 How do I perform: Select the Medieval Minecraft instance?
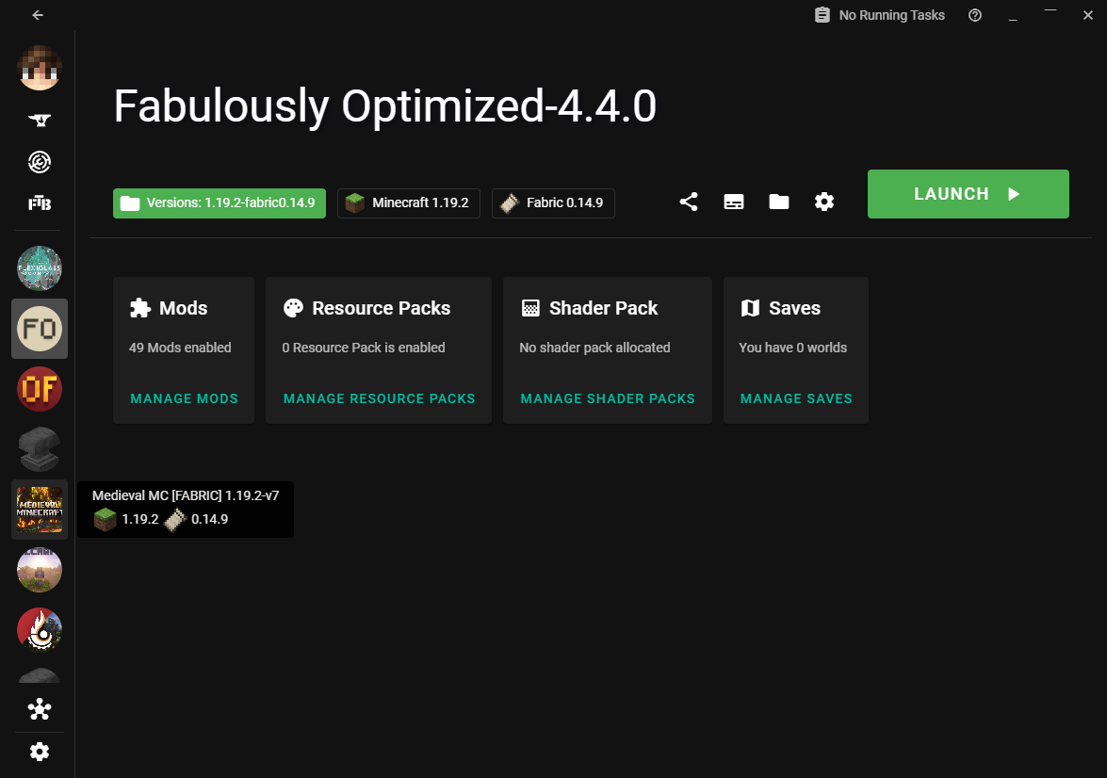coord(40,510)
